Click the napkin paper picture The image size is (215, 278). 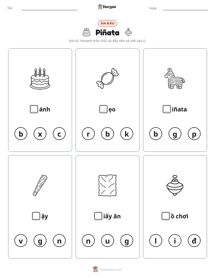click(x=107, y=185)
